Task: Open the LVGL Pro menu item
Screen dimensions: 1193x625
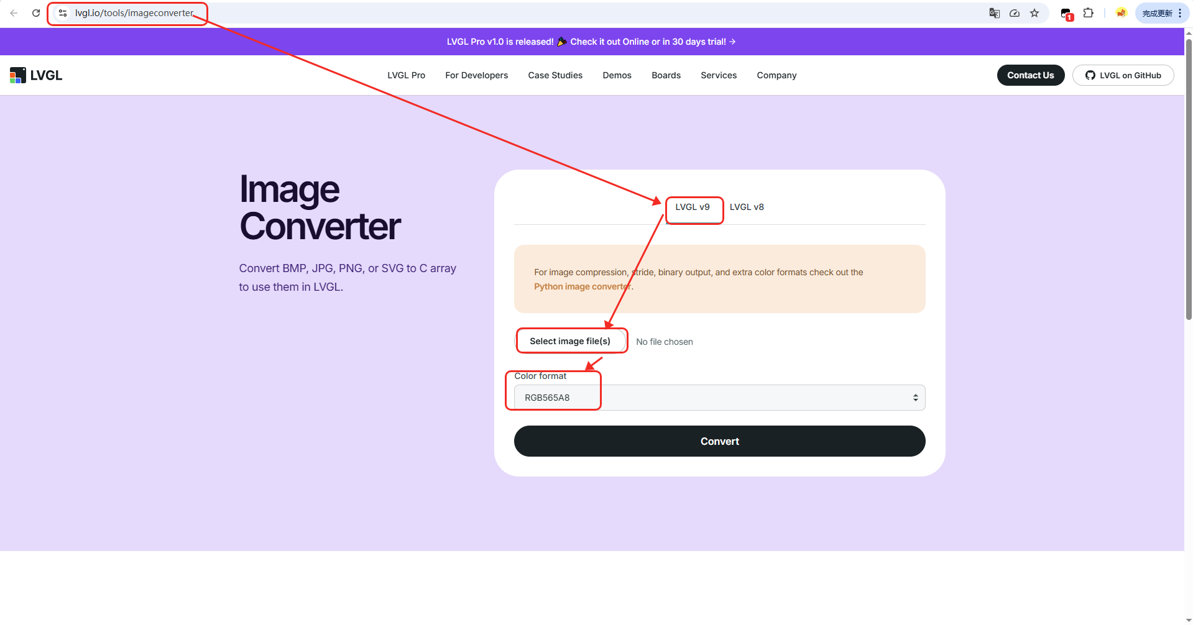Action: point(406,75)
